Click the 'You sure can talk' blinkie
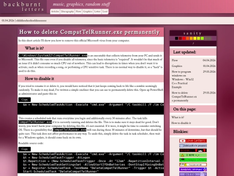 click(193, 165)
